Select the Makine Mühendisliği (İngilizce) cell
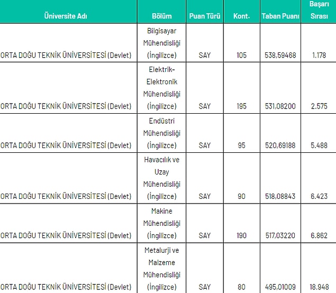The image size is (336, 293). click(x=162, y=223)
